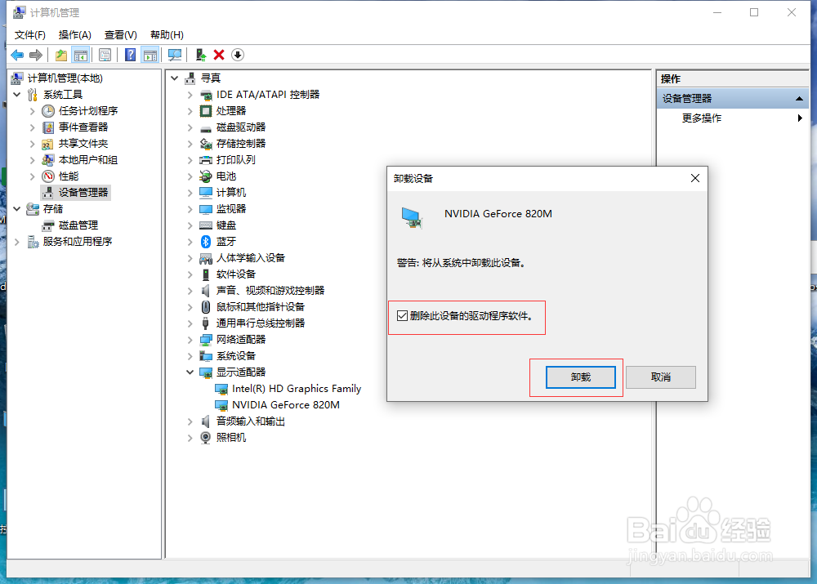Screen dimensions: 817x584
Task: Click the 声音、视频和游戏控制器 category
Action: (270, 290)
